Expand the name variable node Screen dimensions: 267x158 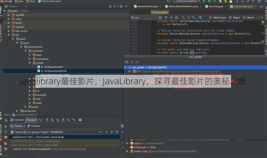127,143
